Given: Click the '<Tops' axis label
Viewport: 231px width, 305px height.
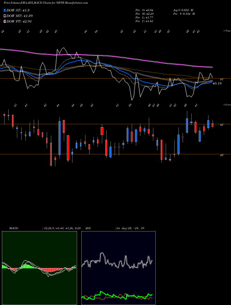Looking at the screenshot, I should pyautogui.click(x=227, y=31).
